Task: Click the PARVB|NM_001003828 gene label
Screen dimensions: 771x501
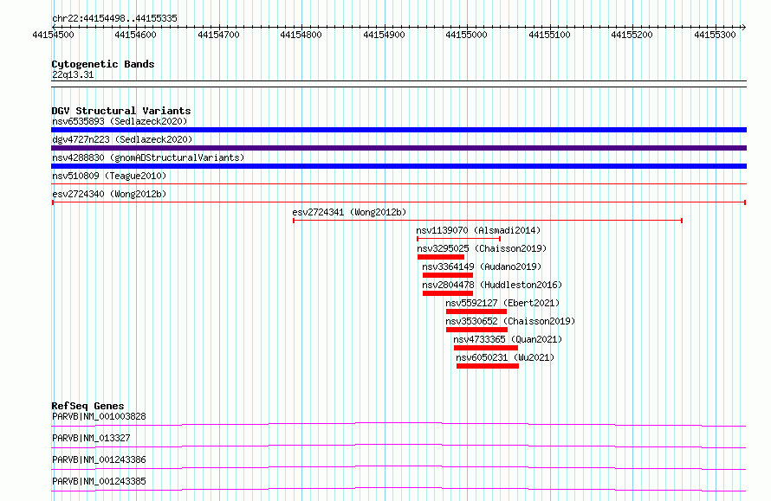Action: coord(99,416)
